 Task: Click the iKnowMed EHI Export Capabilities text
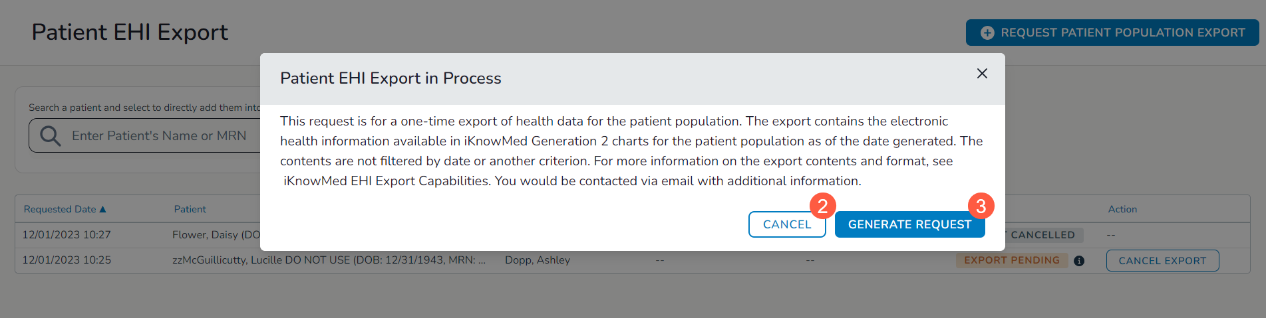[386, 181]
